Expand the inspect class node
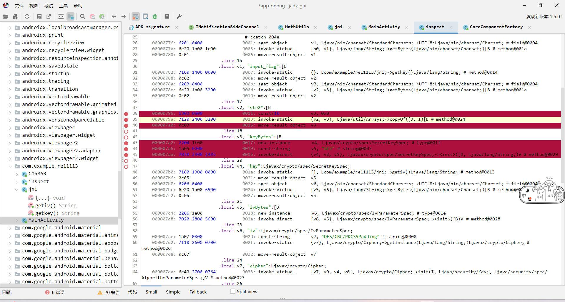Screen dimensions: 565x302 coord(17,182)
